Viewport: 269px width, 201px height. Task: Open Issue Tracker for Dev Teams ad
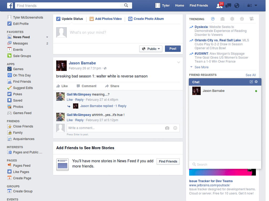point(211,181)
